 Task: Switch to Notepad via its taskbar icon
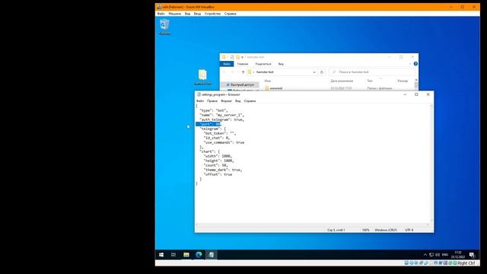[x=212, y=255]
